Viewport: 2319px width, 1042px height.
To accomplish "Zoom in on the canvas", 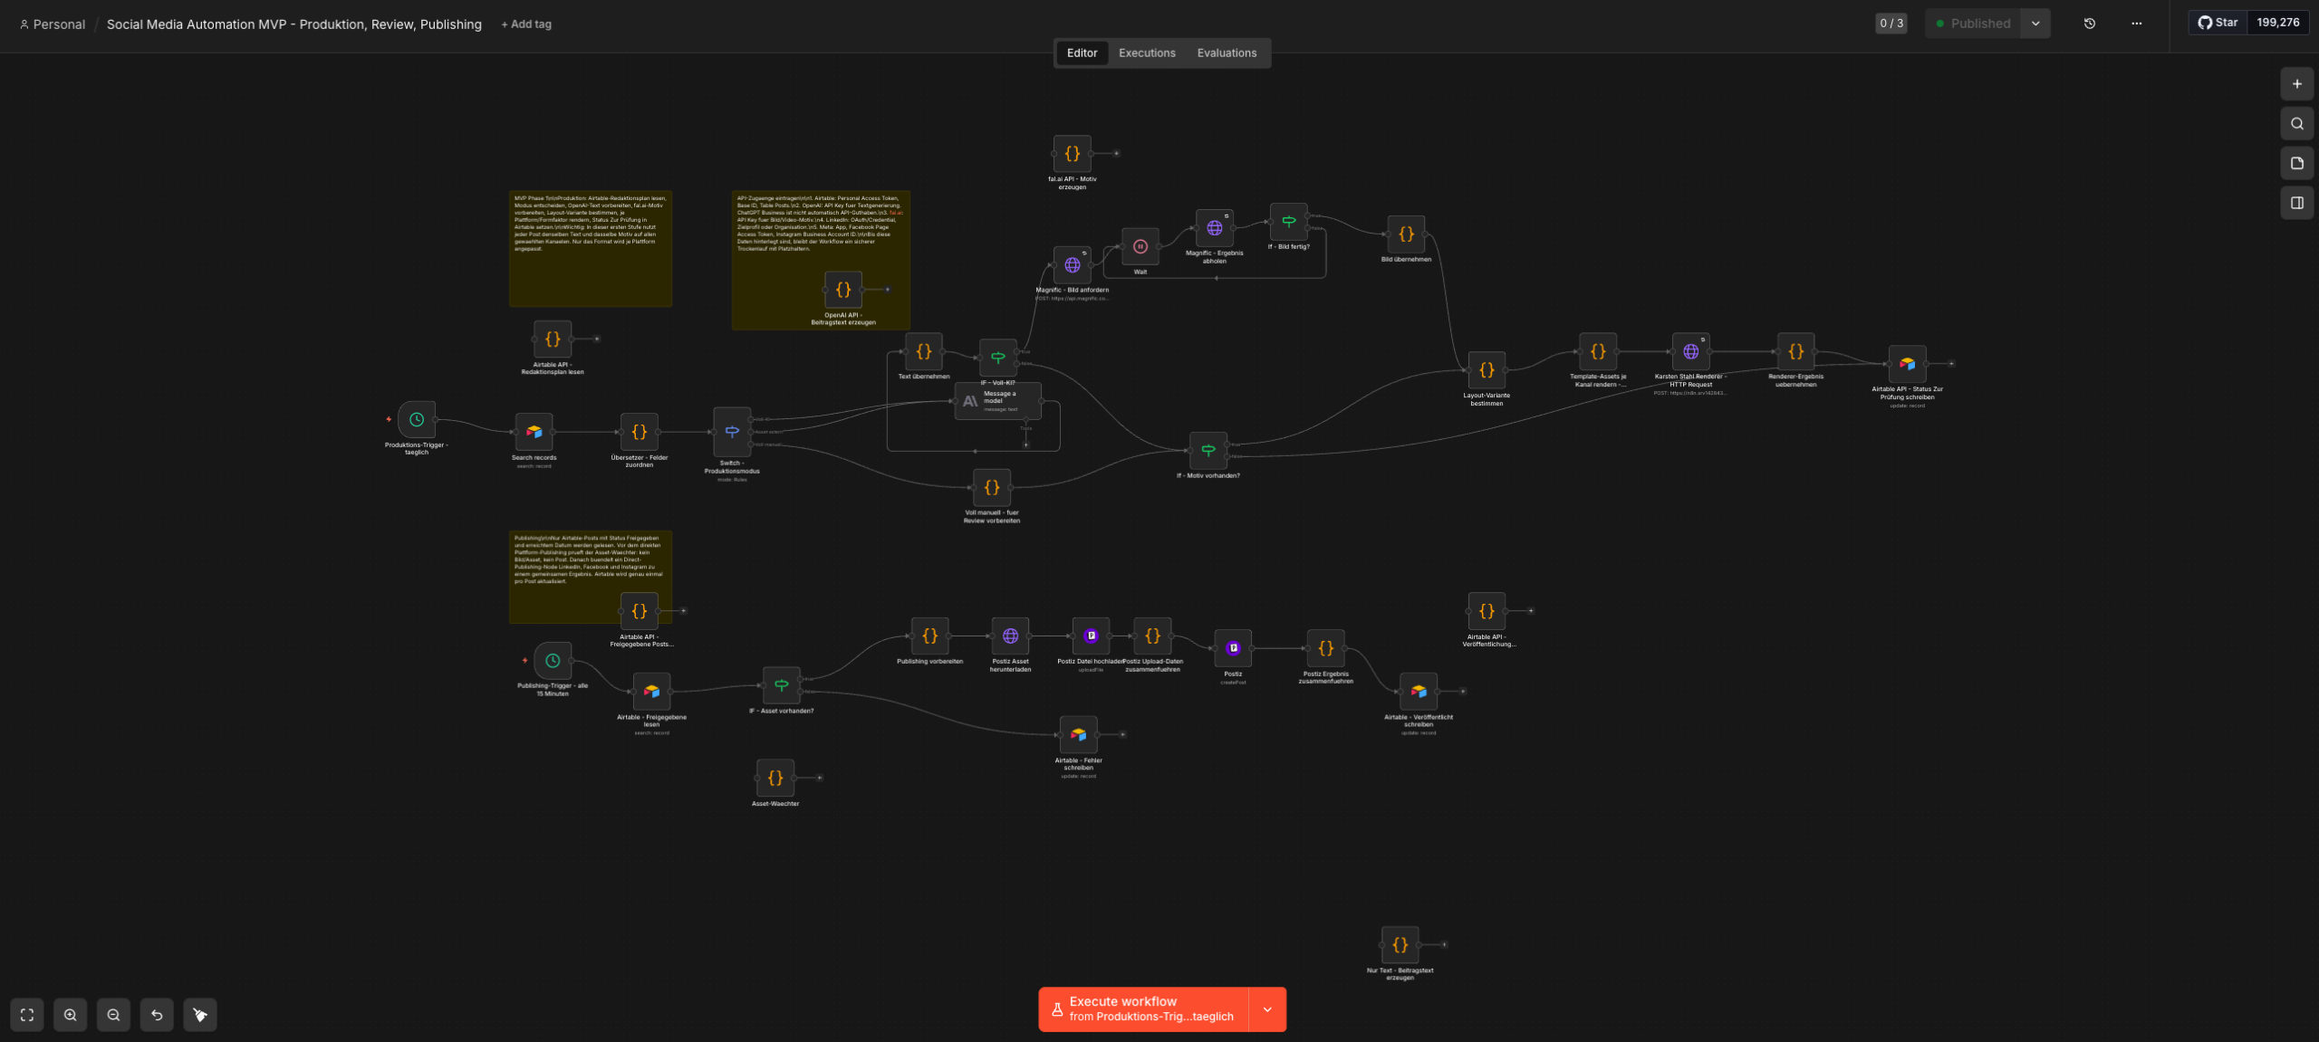I will pos(71,1015).
